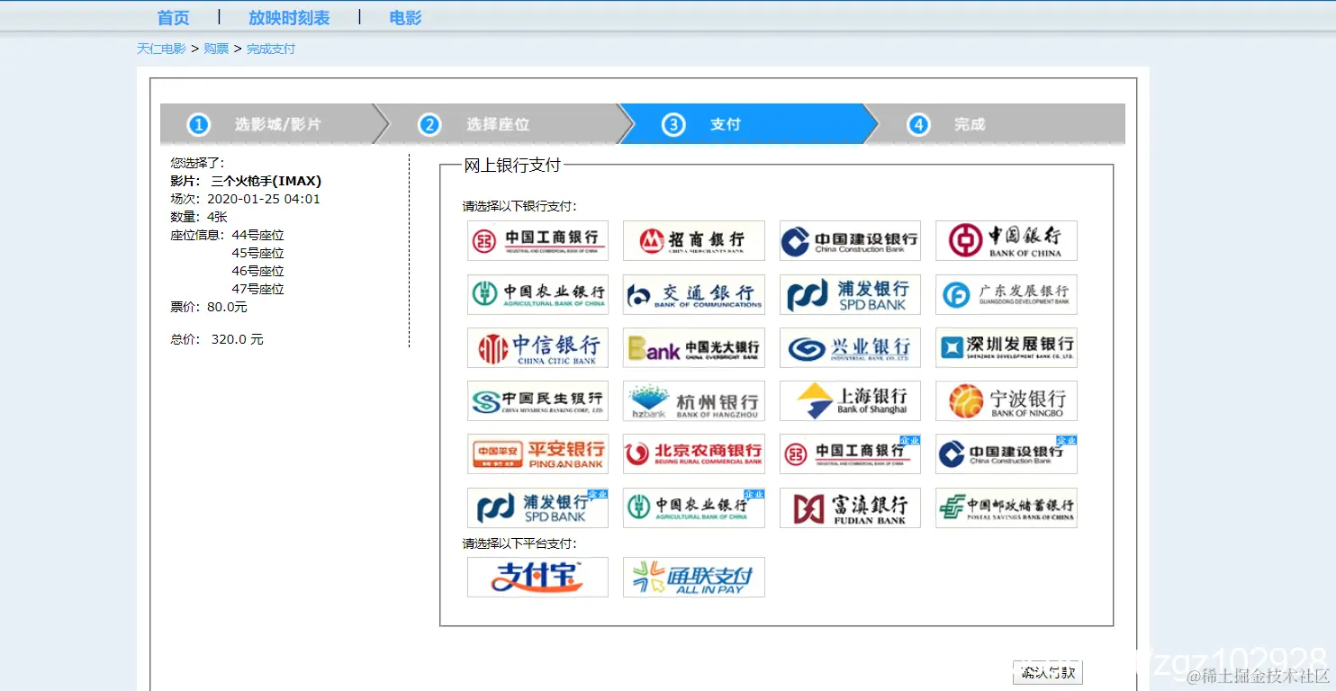The image size is (1336, 691).
Task: Select the 浦发银行 enterprise (企业) logo
Action: coord(537,507)
